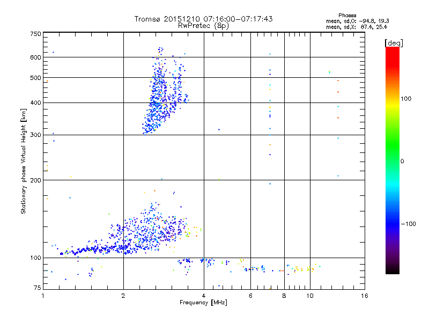Click the y-axis '100' tick label
429x322 pixels.
point(36,258)
